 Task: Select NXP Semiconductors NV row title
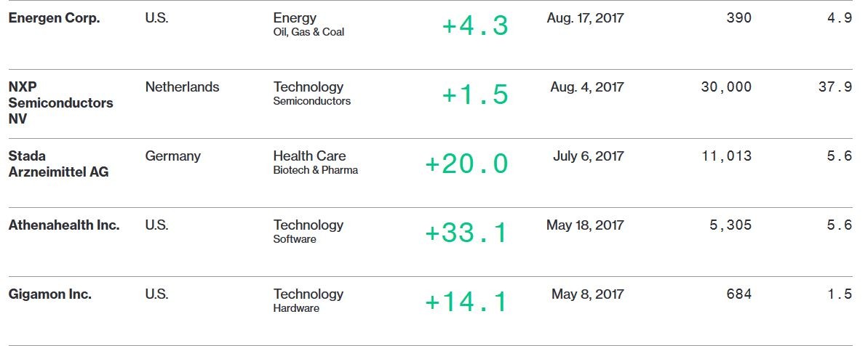point(61,102)
